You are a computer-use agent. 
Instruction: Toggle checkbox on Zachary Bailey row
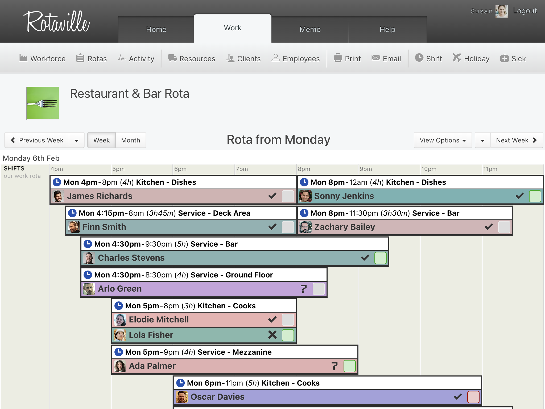pos(504,227)
